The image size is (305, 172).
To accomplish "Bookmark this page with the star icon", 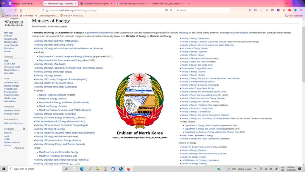I will [x=171, y=10].
